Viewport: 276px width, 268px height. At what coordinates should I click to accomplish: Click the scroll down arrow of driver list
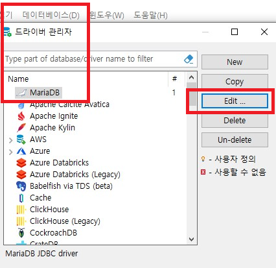[191, 239]
